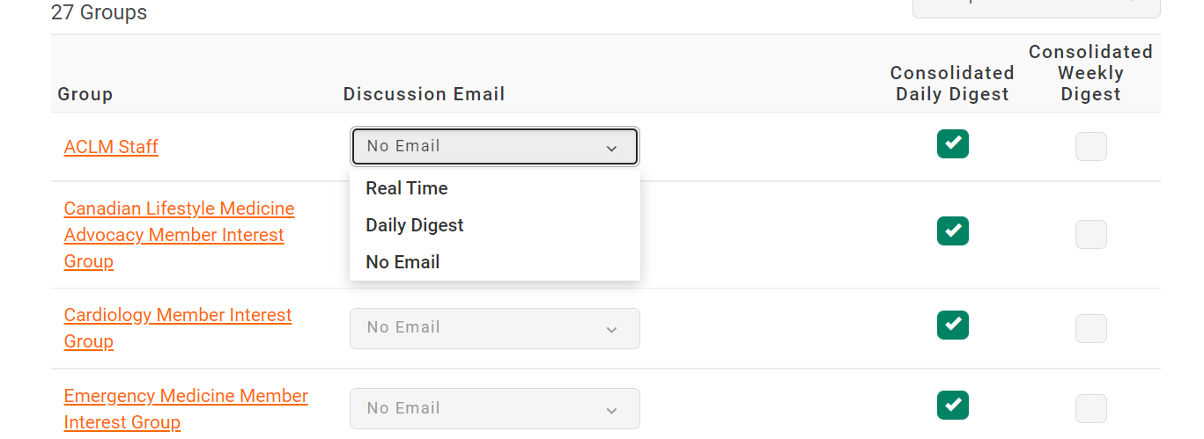Choose Daily Digest from the dropdown list
1204x439 pixels.
[x=415, y=225]
